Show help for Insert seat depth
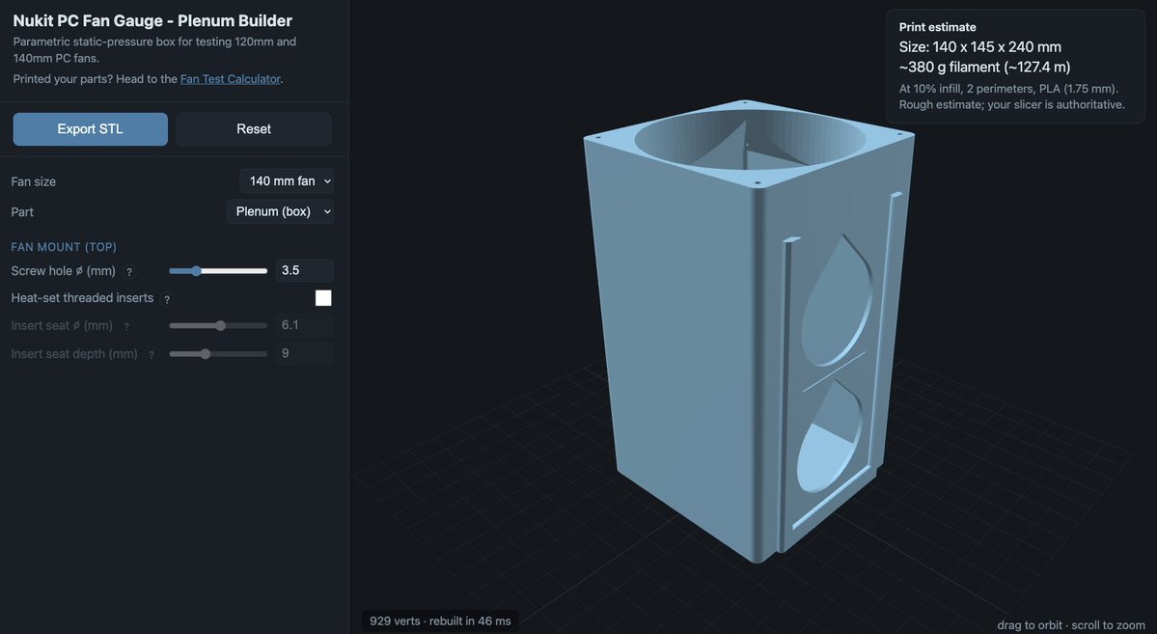 pos(152,355)
